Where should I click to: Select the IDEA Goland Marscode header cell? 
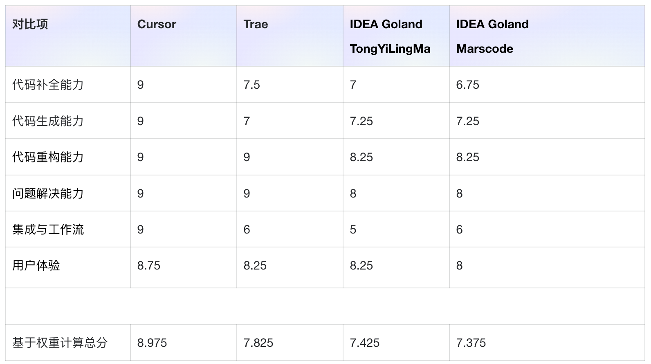pos(492,36)
